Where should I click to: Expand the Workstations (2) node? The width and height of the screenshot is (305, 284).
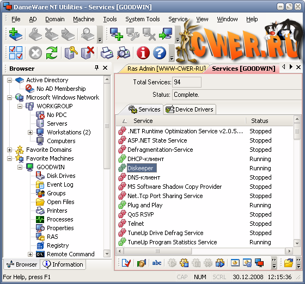coord(30,133)
